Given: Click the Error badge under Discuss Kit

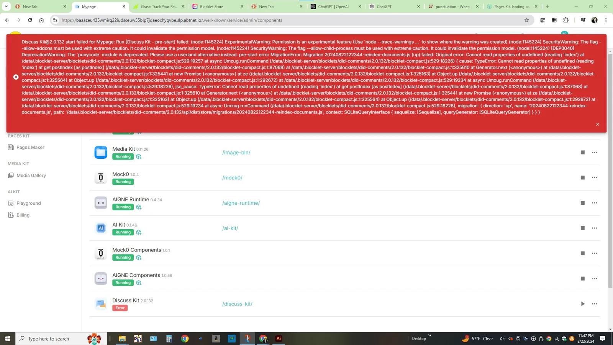Looking at the screenshot, I should (120, 308).
